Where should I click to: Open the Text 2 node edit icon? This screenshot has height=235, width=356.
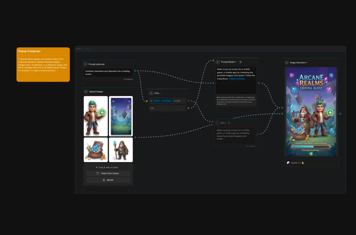pos(228,123)
